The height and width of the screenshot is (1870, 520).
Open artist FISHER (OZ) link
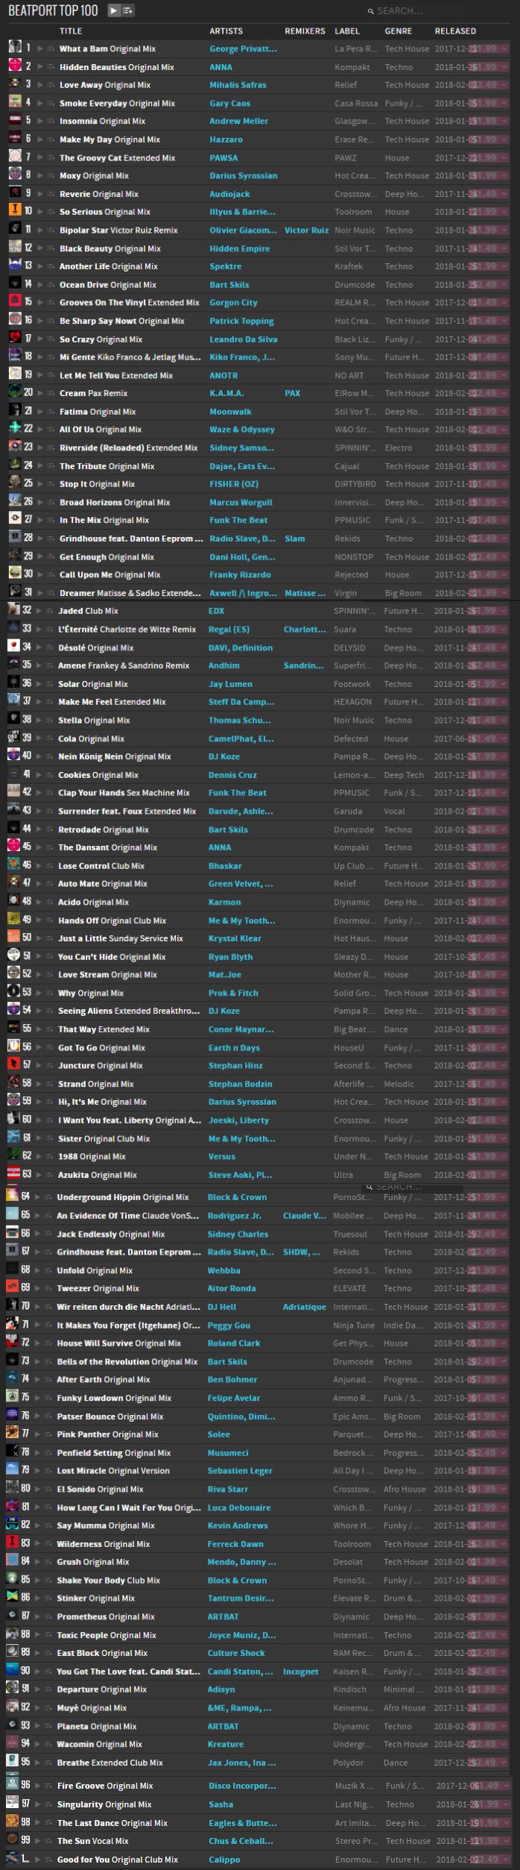[x=234, y=484]
